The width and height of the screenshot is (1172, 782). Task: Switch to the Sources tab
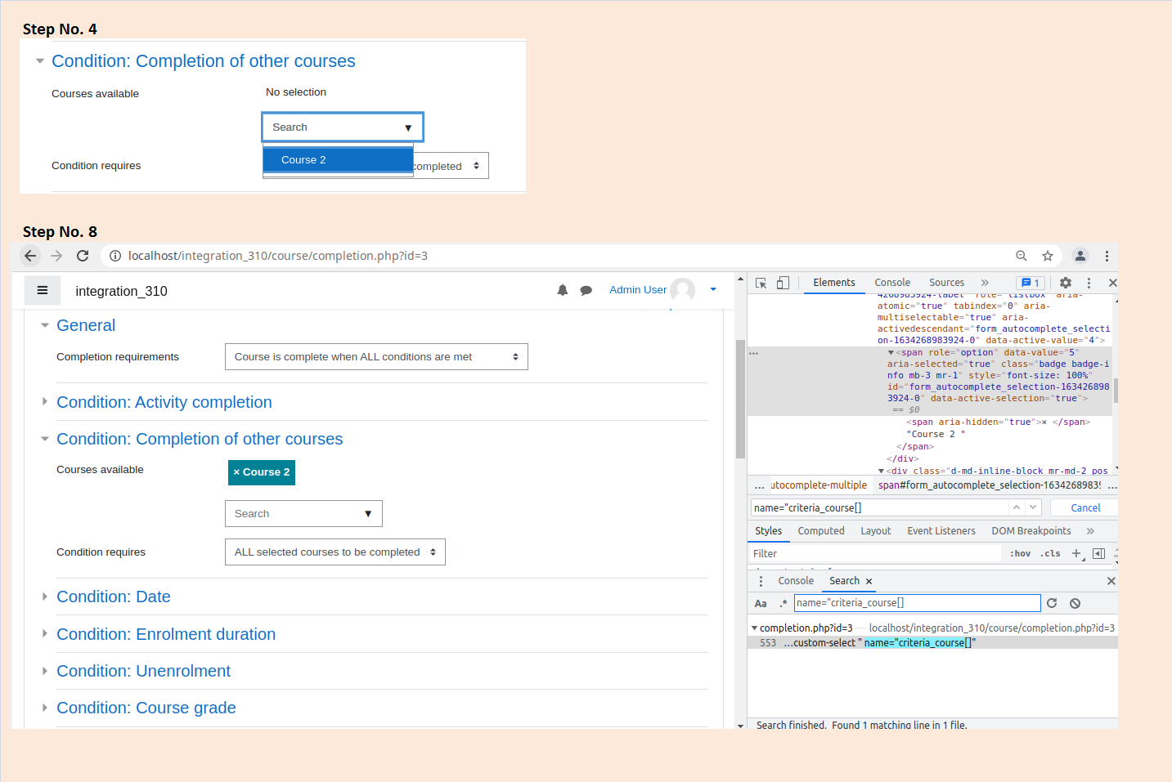coord(946,283)
